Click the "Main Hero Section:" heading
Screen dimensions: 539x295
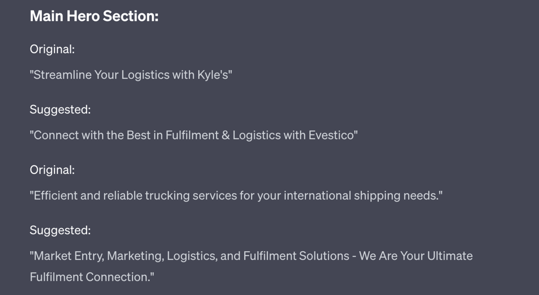[94, 16]
